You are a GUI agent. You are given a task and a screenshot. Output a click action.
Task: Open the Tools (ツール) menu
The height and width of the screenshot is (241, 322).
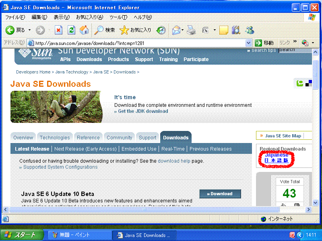click(118, 17)
